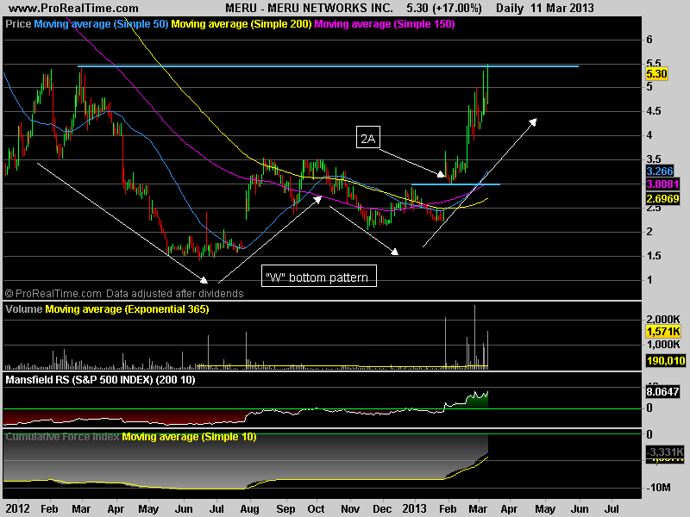
Task: Select the "W" bottom pattern annotation text
Action: (x=317, y=277)
